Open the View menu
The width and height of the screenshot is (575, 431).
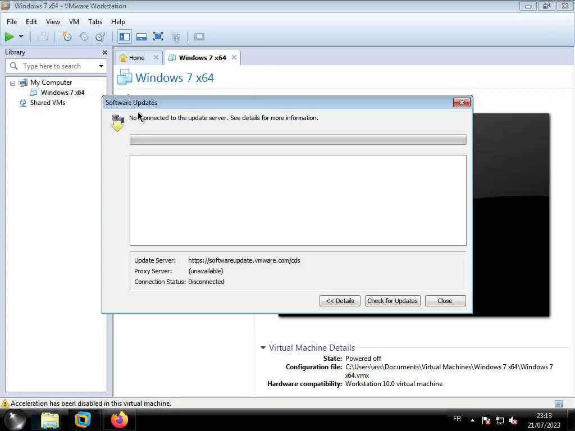click(53, 22)
